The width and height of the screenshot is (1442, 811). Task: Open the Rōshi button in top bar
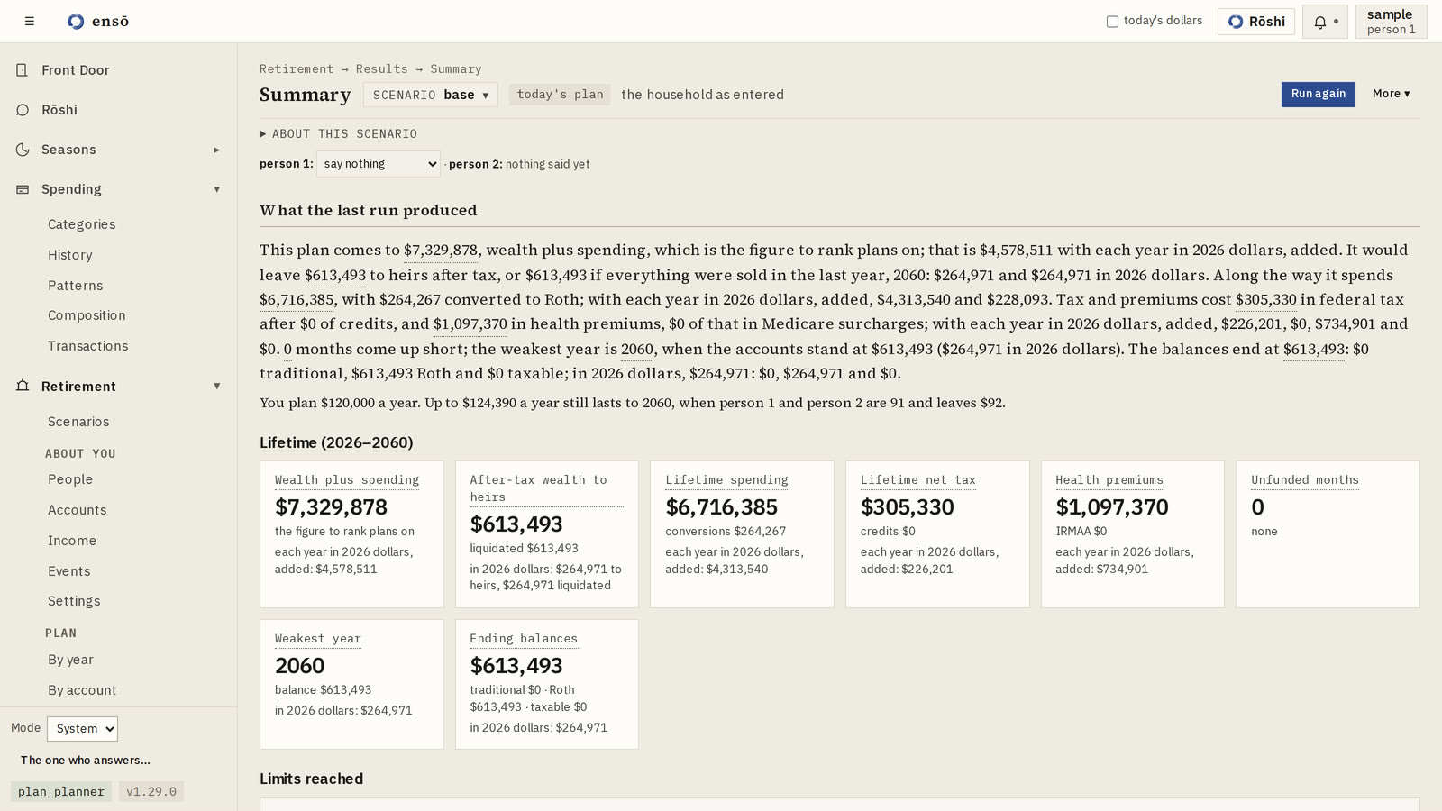(1256, 22)
